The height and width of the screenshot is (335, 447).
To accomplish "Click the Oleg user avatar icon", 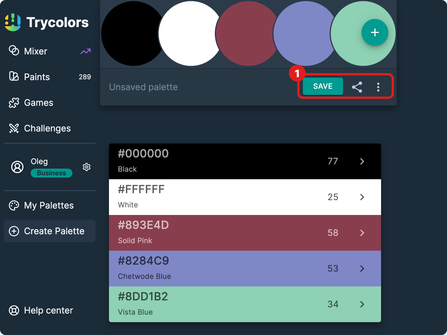I will tap(17, 167).
